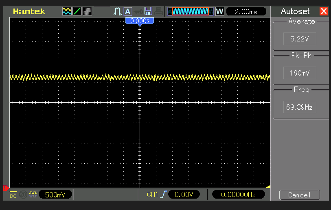Viewport: 331px width, 210px height.
Task: Toggle the DC coupling indicator
Action: (13, 195)
